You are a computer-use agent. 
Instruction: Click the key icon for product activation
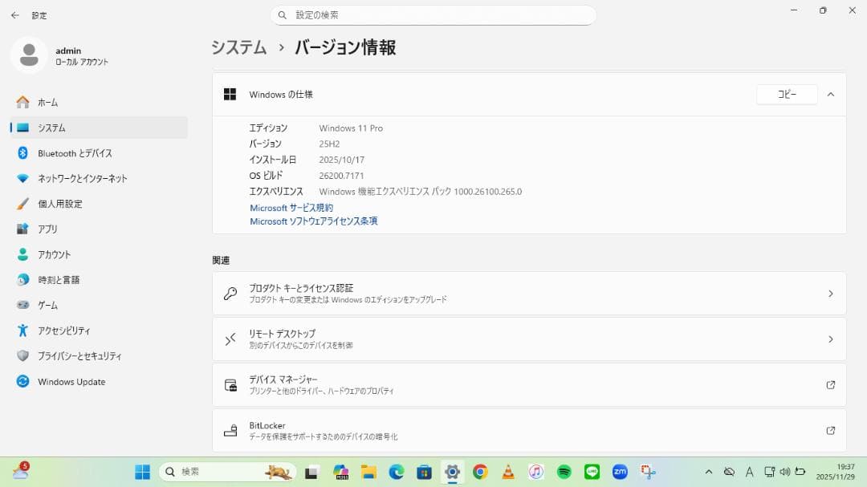[230, 294]
